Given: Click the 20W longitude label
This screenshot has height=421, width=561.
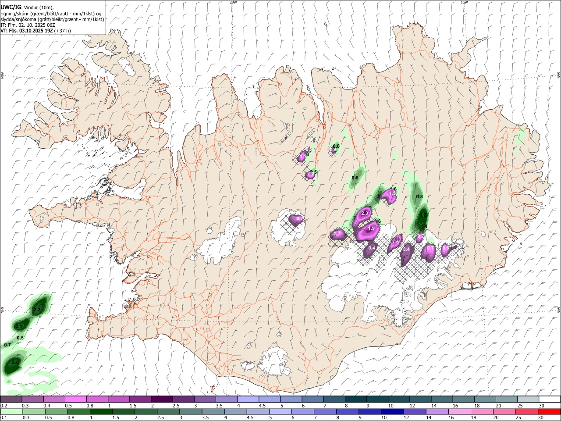Looking at the screenshot, I should pos(233,2).
